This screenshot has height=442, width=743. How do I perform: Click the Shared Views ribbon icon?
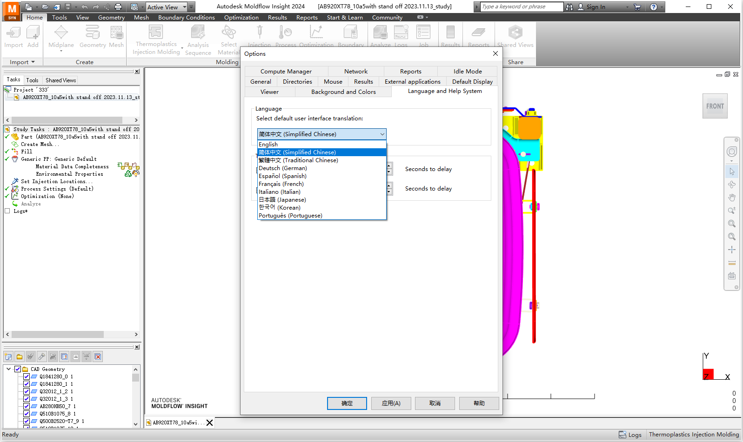515,37
